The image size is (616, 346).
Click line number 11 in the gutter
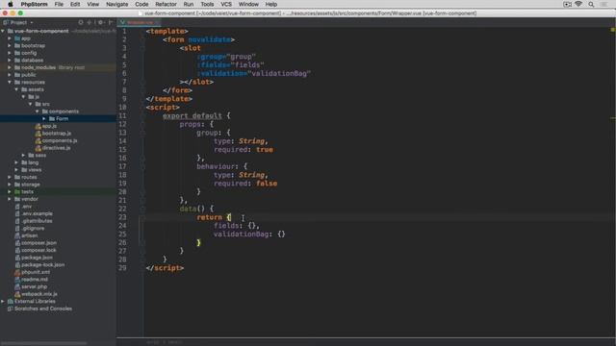click(122, 115)
